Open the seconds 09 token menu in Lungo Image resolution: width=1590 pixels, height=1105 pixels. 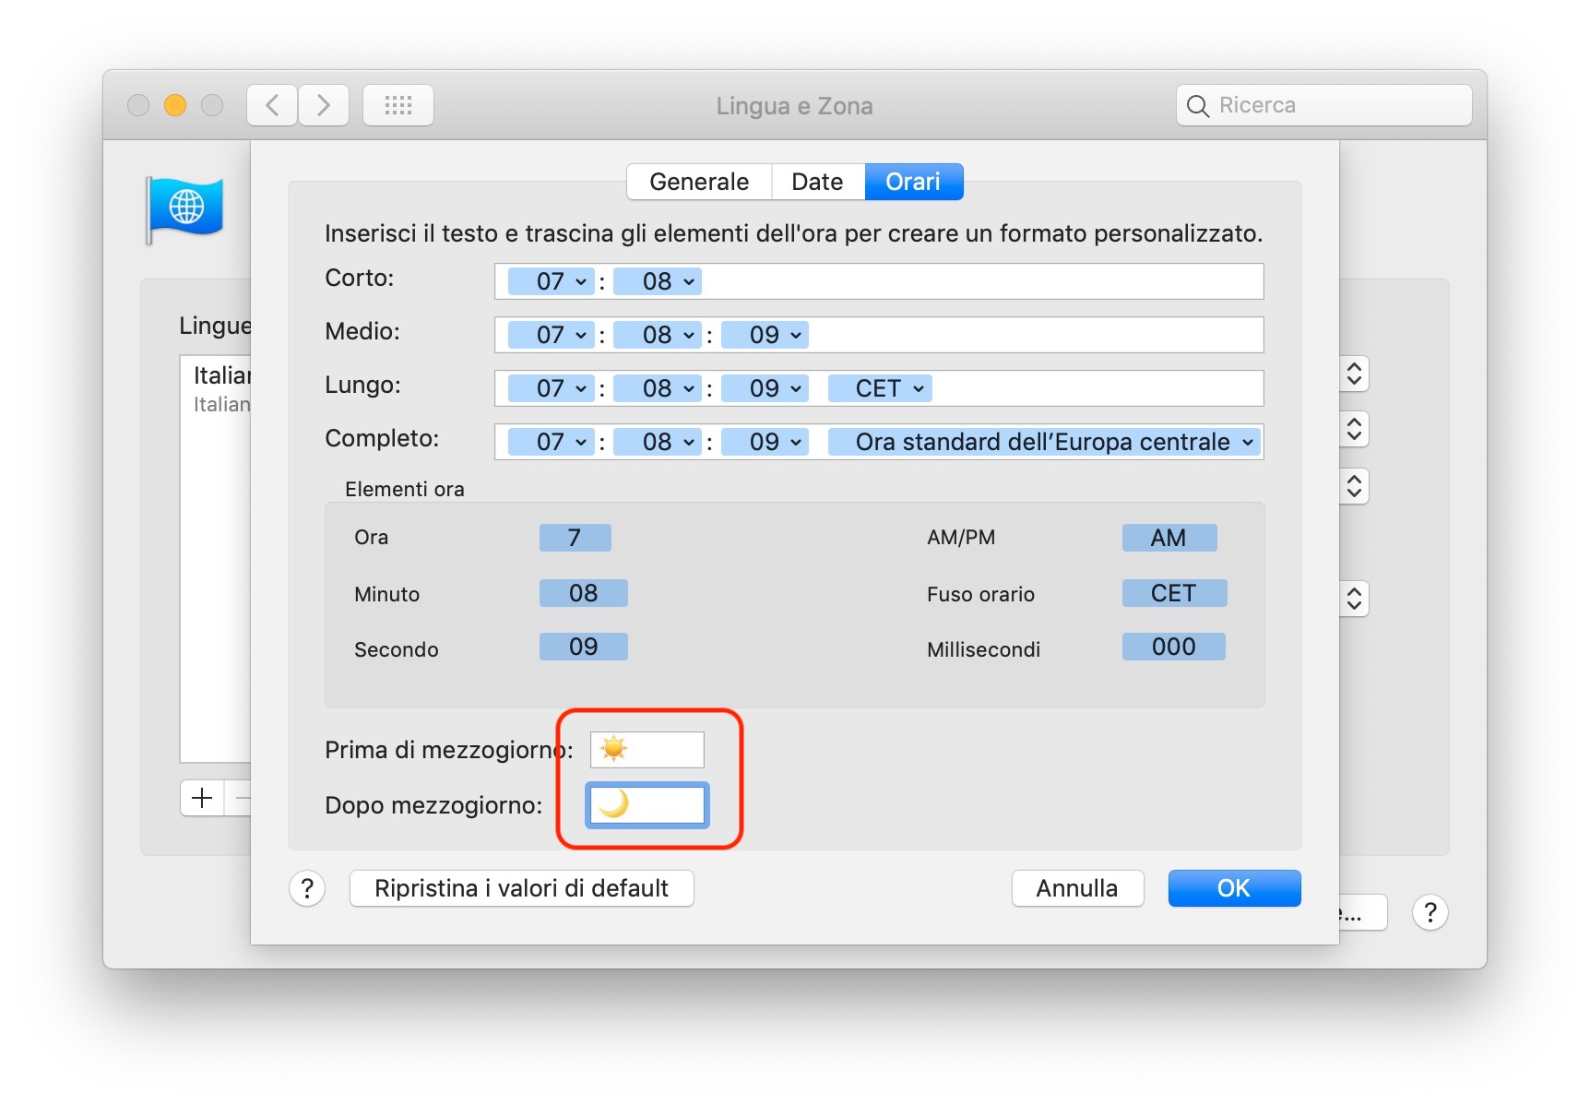765,388
